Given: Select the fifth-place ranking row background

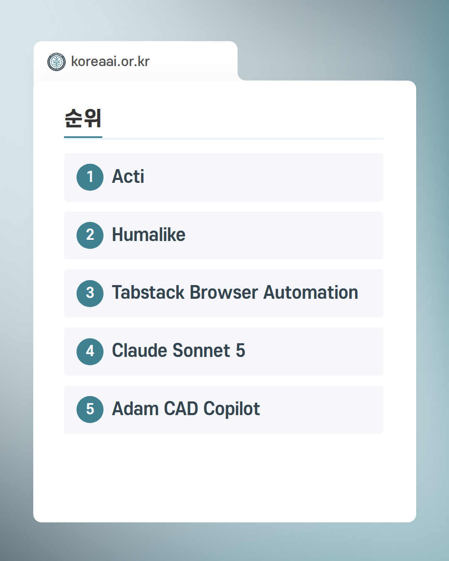Looking at the screenshot, I should (x=224, y=410).
